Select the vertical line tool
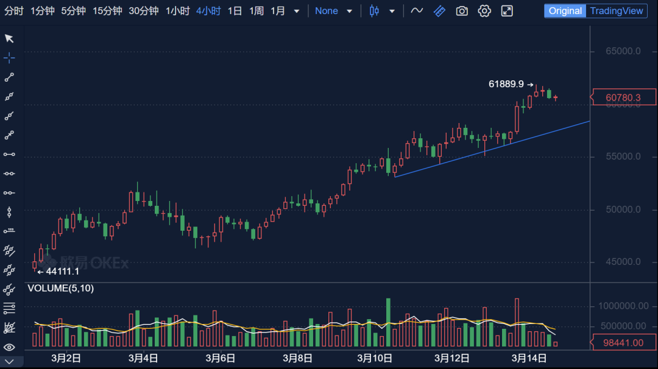658x369 pixels. (9, 212)
